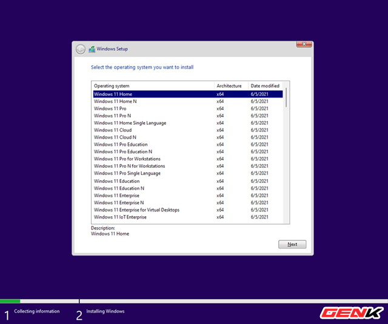Viewport: 388px width, 324px height.
Task: Click the list's vertical scrollbar thumb
Action: click(x=286, y=98)
